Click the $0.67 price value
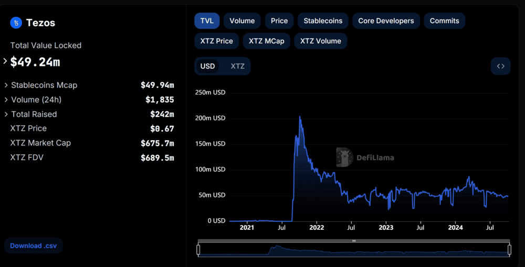The height and width of the screenshot is (267, 525). [162, 128]
